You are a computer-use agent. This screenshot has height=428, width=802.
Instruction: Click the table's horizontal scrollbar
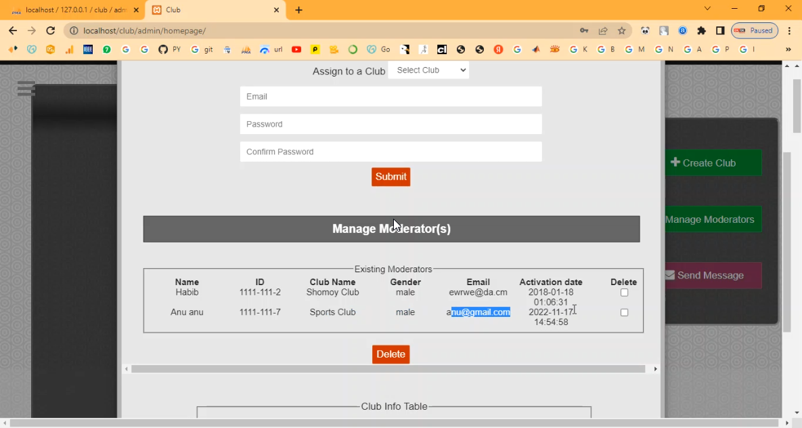point(388,369)
